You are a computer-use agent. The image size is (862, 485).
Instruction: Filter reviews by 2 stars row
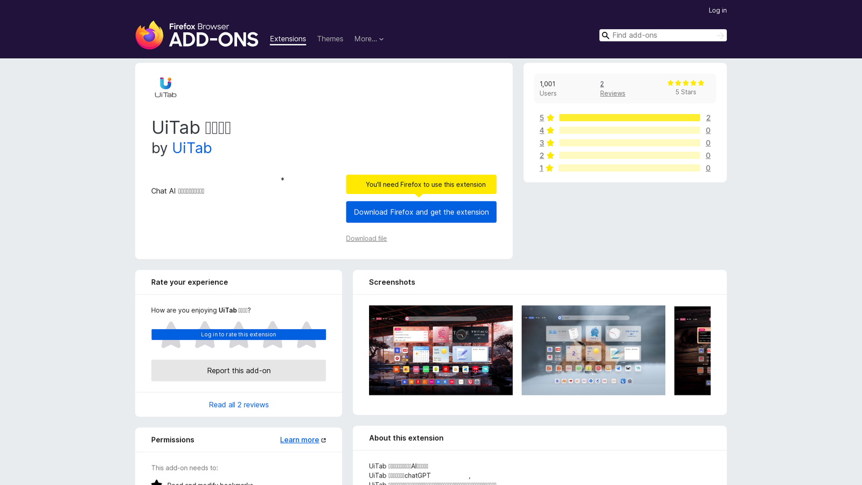point(625,155)
